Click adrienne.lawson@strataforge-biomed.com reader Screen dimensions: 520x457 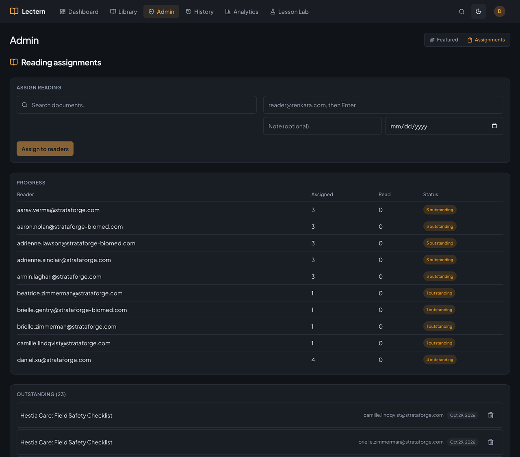76,243
